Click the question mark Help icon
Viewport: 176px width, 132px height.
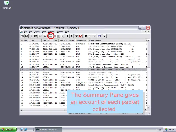pyautogui.click(x=105, y=36)
